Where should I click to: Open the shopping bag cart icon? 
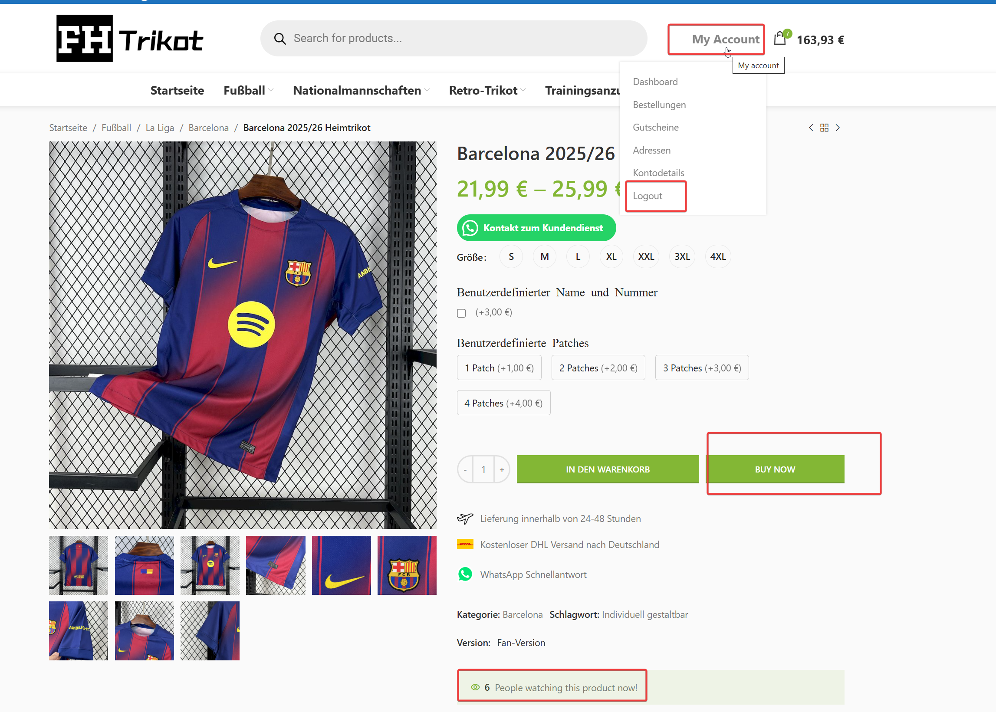780,38
